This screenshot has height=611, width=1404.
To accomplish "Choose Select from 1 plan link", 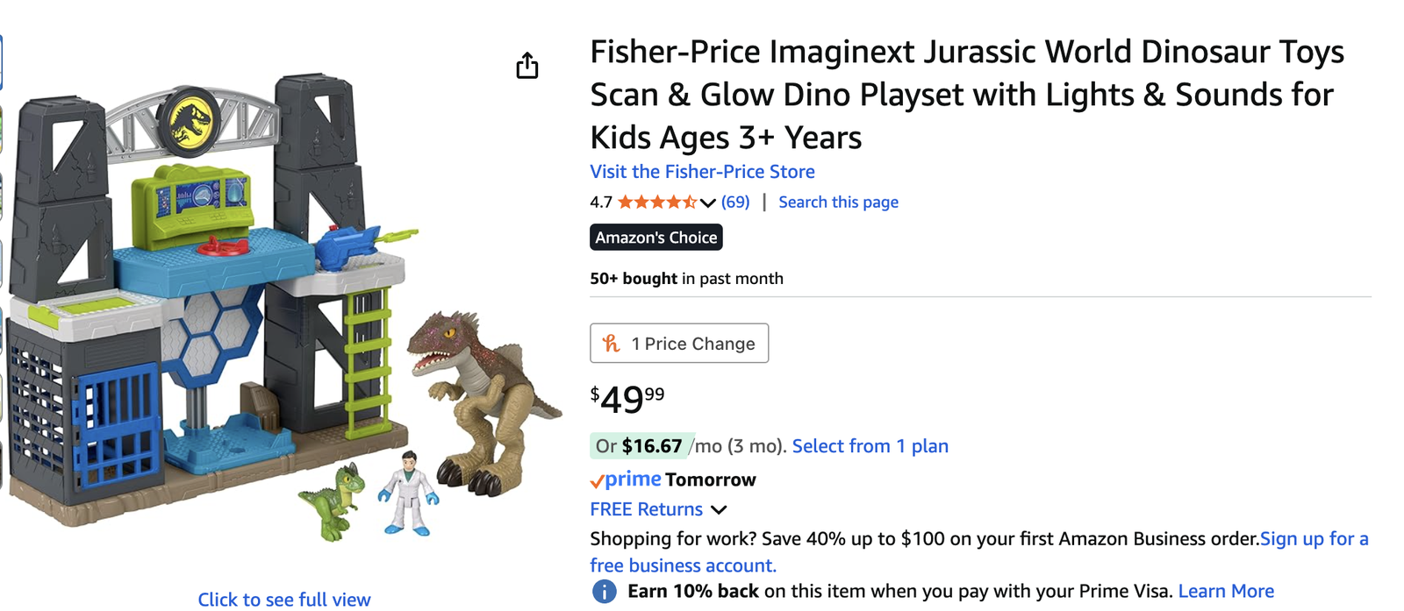I will [870, 446].
